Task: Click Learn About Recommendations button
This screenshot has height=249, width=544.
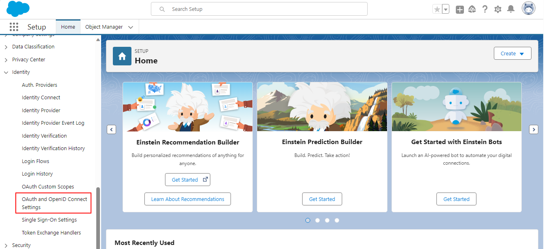Action: click(x=188, y=199)
